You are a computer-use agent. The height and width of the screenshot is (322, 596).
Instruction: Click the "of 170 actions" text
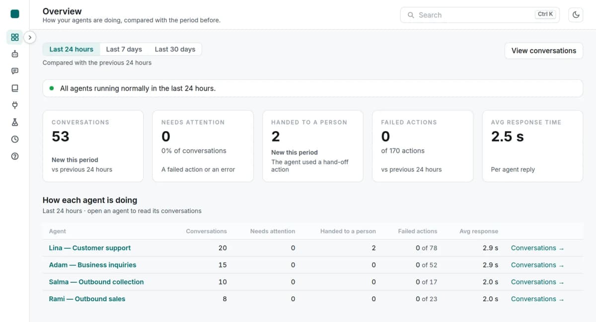pos(403,151)
